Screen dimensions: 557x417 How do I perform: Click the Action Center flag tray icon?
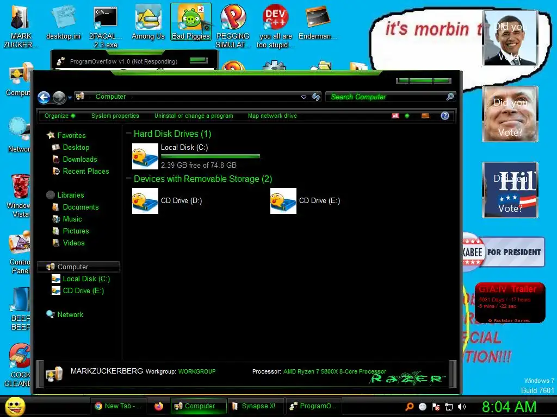point(436,407)
